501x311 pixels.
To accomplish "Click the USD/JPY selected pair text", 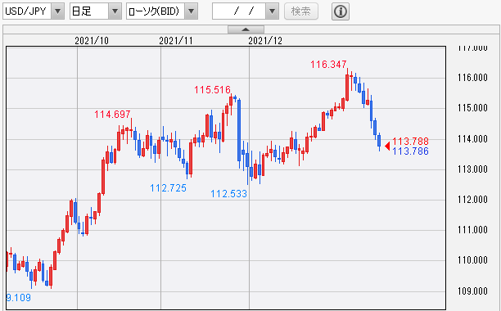I will [25, 11].
